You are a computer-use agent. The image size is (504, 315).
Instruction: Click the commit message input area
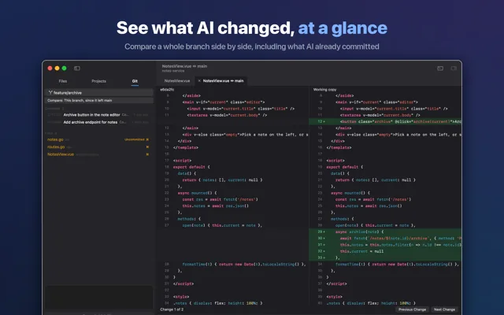tap(98, 298)
